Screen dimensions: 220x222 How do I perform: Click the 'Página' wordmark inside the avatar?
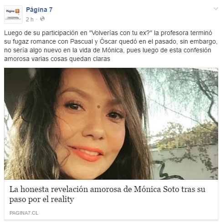(10, 11)
